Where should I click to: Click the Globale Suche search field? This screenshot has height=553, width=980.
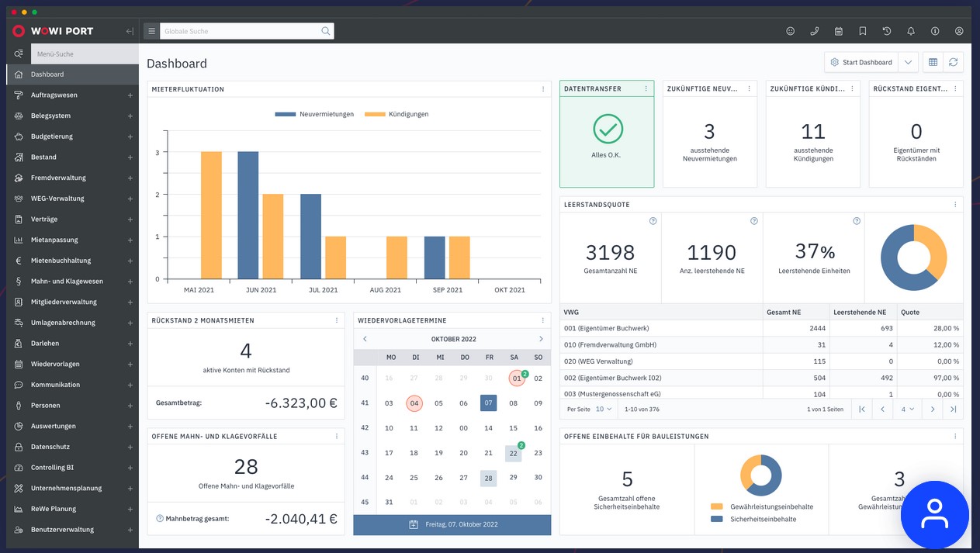coord(241,31)
